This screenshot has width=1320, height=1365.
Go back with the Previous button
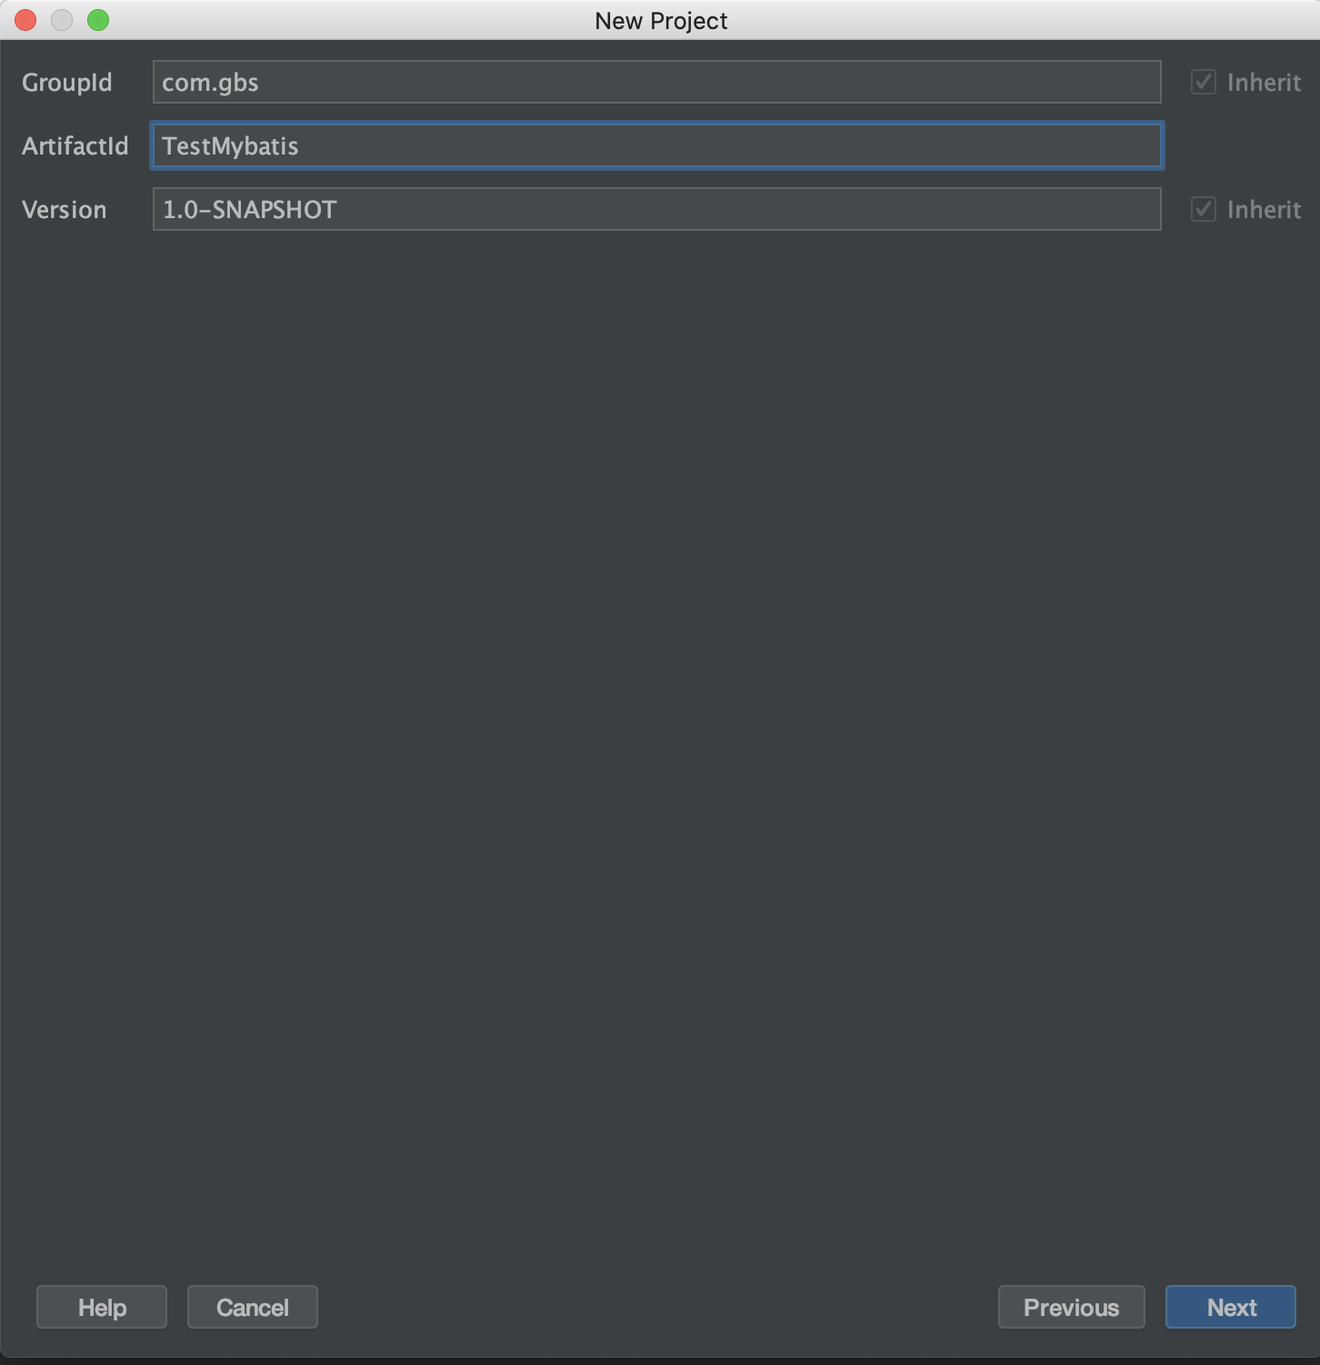click(1071, 1307)
